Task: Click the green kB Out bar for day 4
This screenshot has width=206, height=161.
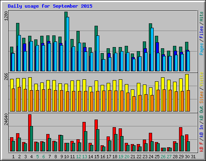Action: coord(31,138)
